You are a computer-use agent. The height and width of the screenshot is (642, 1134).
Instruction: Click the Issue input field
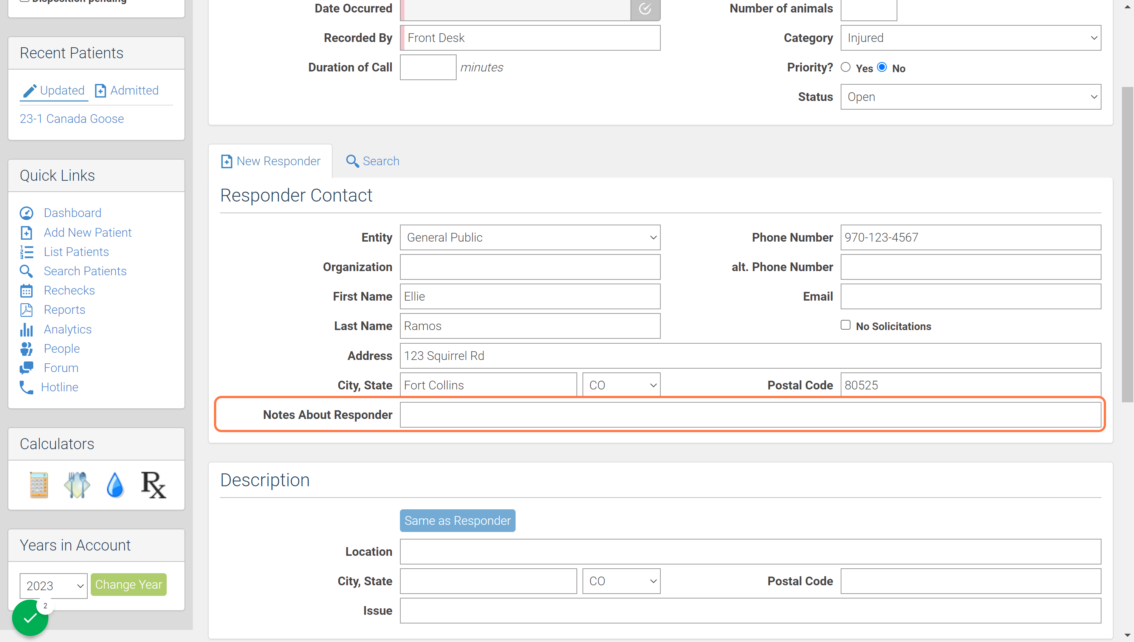pyautogui.click(x=750, y=611)
